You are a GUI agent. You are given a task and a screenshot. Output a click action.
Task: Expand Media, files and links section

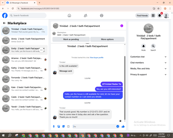pyautogui.click(x=148, y=69)
